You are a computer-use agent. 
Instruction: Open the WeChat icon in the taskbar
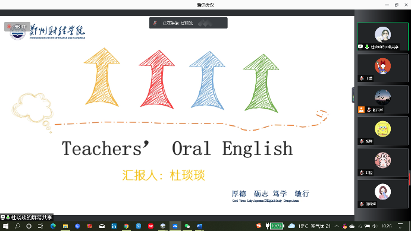187,226
